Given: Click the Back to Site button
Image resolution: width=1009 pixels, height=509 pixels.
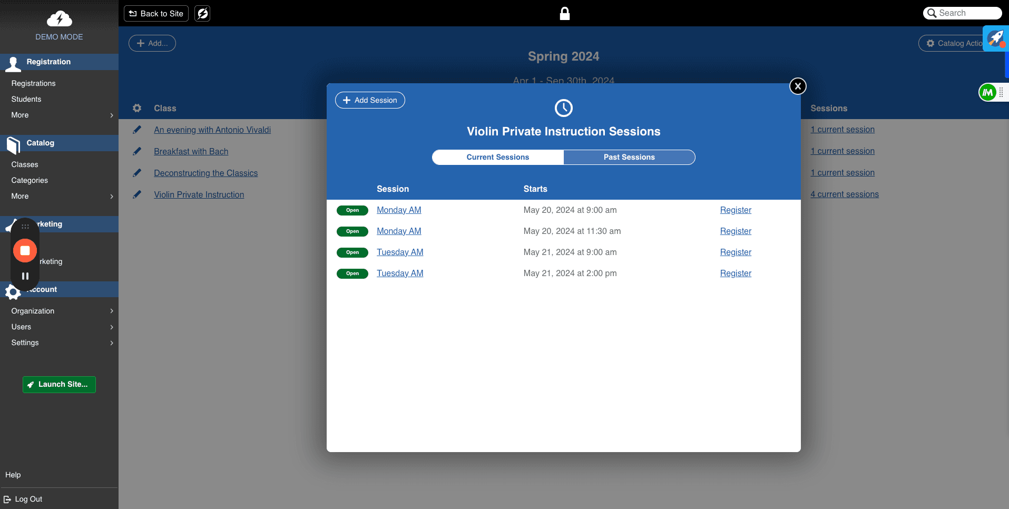Looking at the screenshot, I should pyautogui.click(x=156, y=13).
